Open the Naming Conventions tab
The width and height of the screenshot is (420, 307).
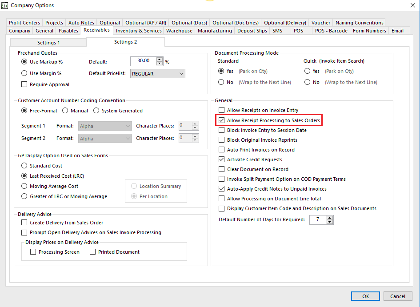coord(360,23)
